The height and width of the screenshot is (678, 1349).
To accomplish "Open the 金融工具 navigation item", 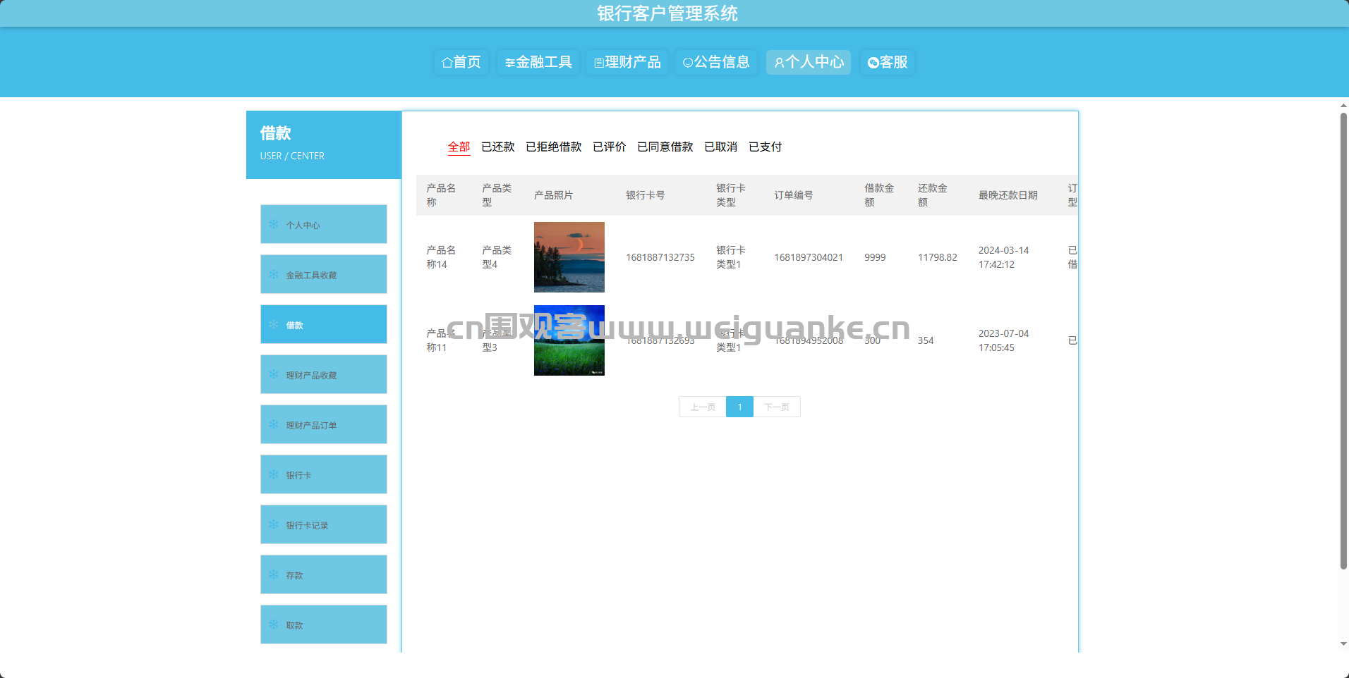I will click(538, 63).
